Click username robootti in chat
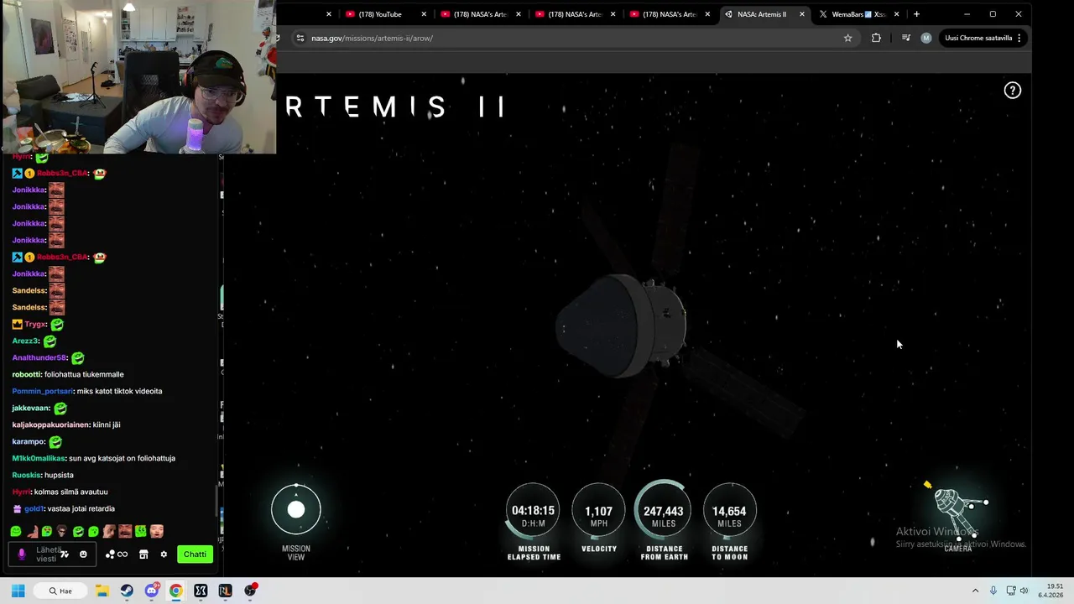The height and width of the screenshot is (604, 1074). pyautogui.click(x=27, y=374)
